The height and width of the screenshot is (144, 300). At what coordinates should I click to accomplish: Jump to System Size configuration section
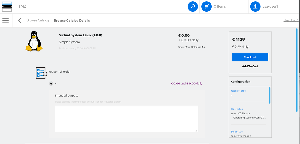[x=237, y=132]
